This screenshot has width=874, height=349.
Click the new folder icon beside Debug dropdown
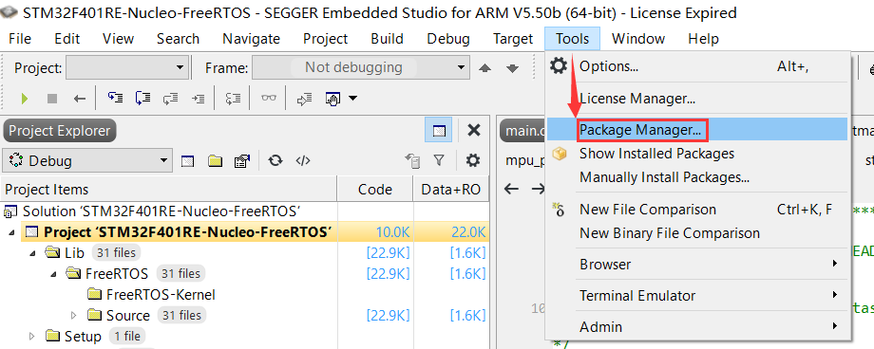[x=215, y=161]
